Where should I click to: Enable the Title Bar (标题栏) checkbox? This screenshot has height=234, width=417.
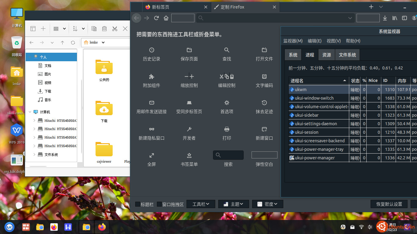coord(138,204)
